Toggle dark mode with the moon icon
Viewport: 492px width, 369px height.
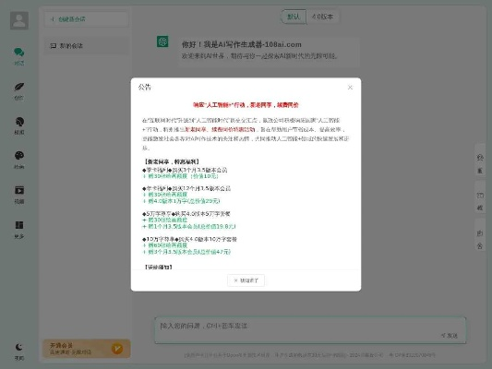[x=19, y=351]
